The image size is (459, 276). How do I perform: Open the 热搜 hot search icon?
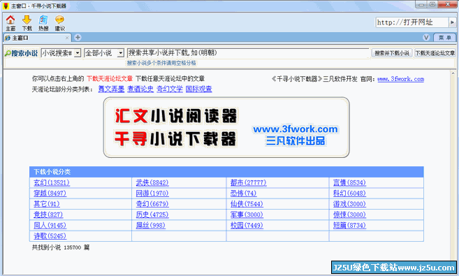(x=43, y=23)
